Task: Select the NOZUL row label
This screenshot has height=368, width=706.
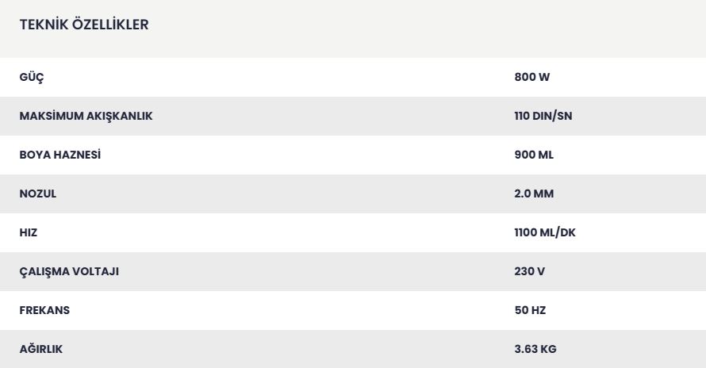Action: 38,194
